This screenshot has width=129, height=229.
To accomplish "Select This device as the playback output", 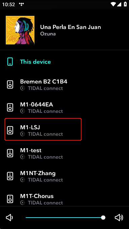I will coord(64,62).
